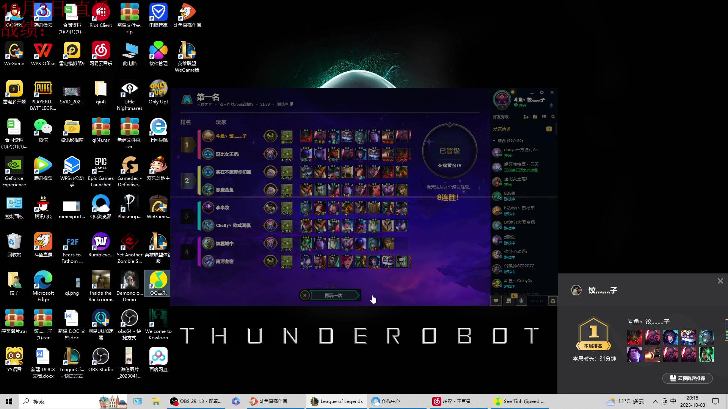The width and height of the screenshot is (728, 409).
Task: Switch to 创作中心 taskbar item
Action: click(x=397, y=401)
